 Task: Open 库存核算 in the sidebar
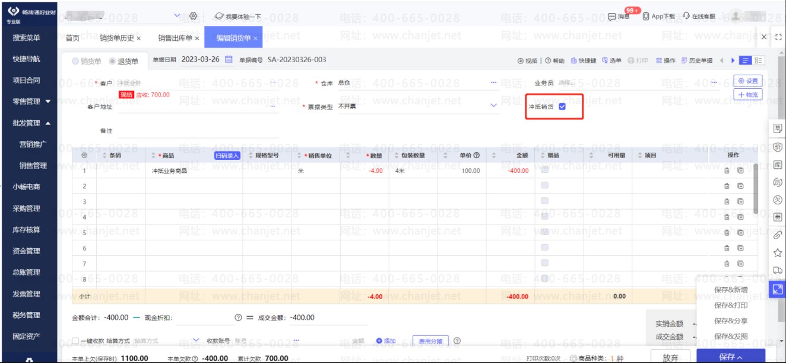[x=26, y=230]
